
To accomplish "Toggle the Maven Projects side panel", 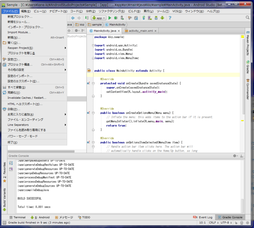I will [248, 43].
